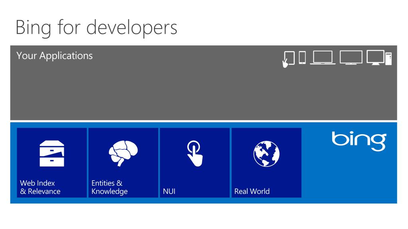Click the 'Your Applications' heading
This screenshot has height=229, width=408.
pos(54,56)
